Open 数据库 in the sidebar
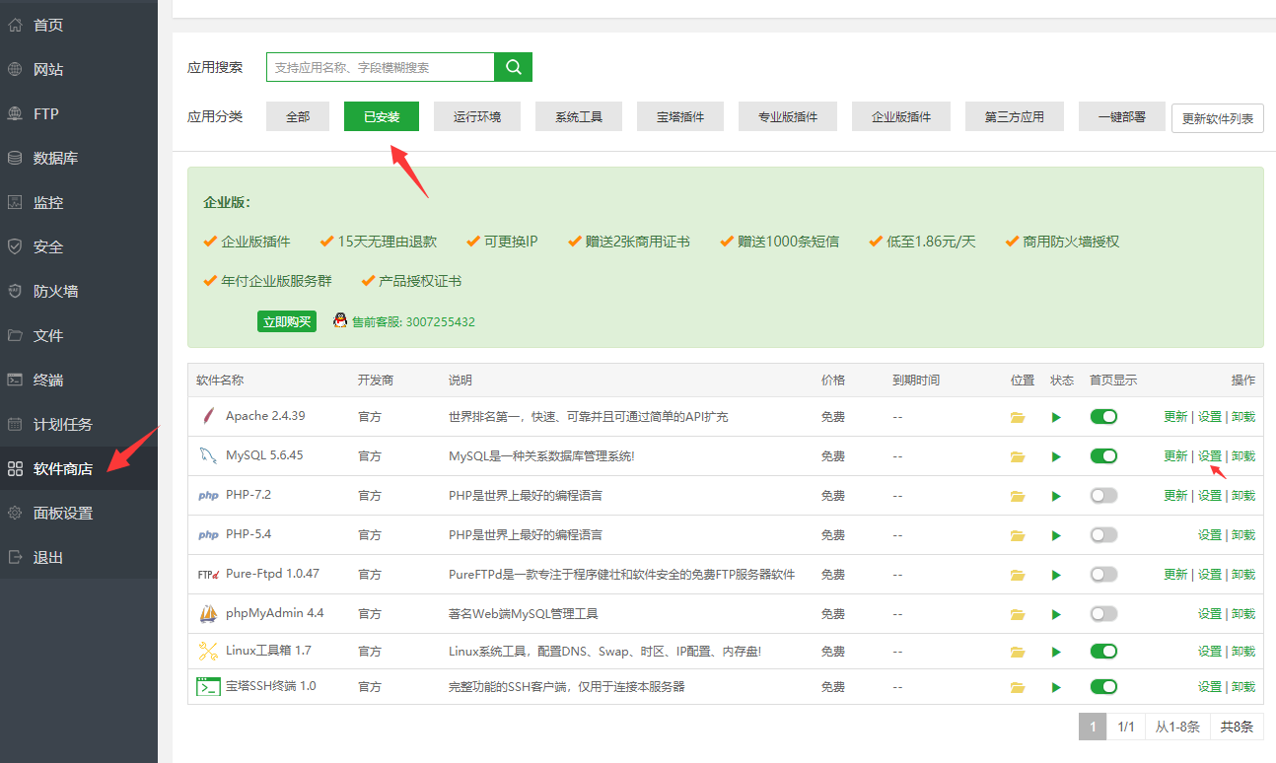 pos(79,158)
